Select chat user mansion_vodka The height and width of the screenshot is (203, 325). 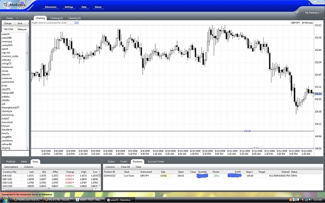10,56
